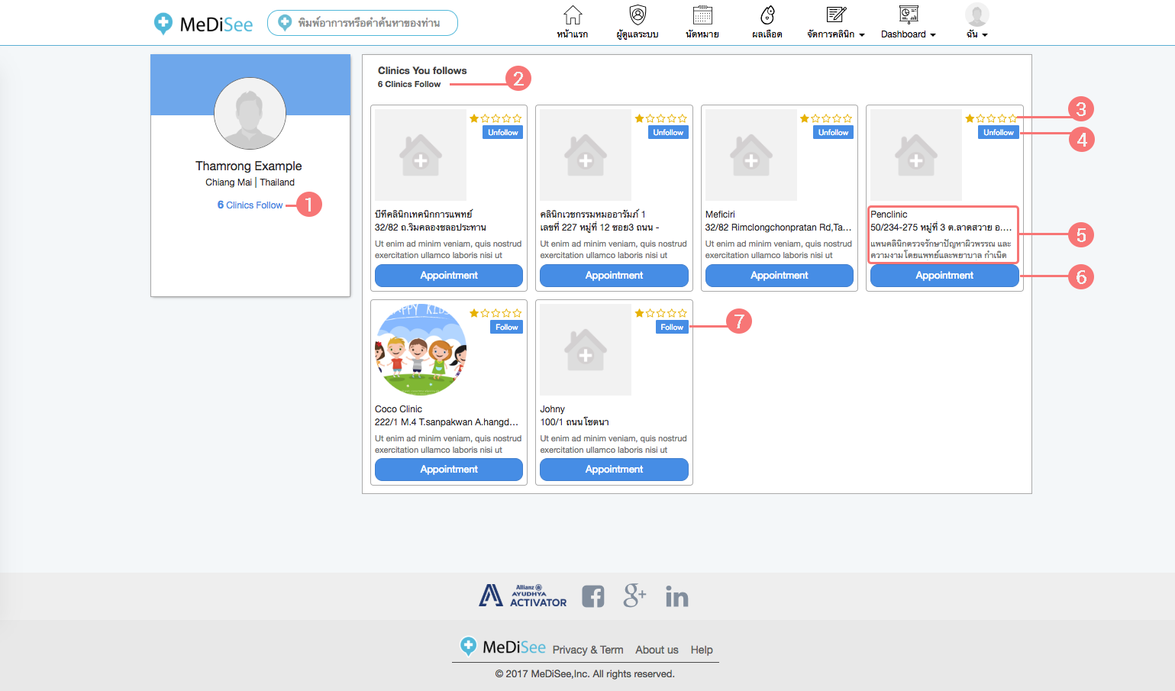The height and width of the screenshot is (691, 1175).
Task: Click the home icon in navbar
Action: point(572,15)
